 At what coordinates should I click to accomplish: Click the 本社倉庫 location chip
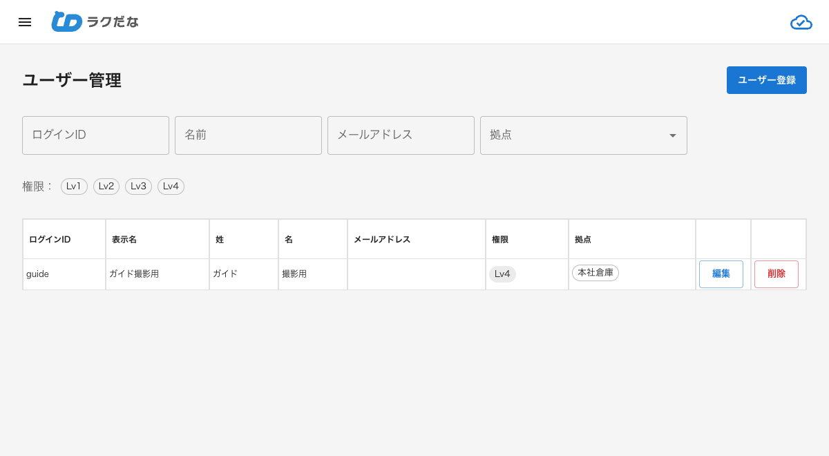coord(595,273)
